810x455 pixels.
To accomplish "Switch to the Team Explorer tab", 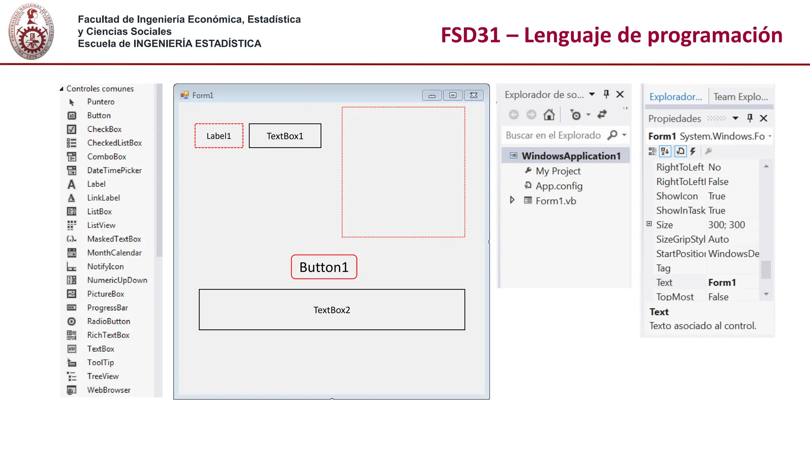I will [740, 97].
